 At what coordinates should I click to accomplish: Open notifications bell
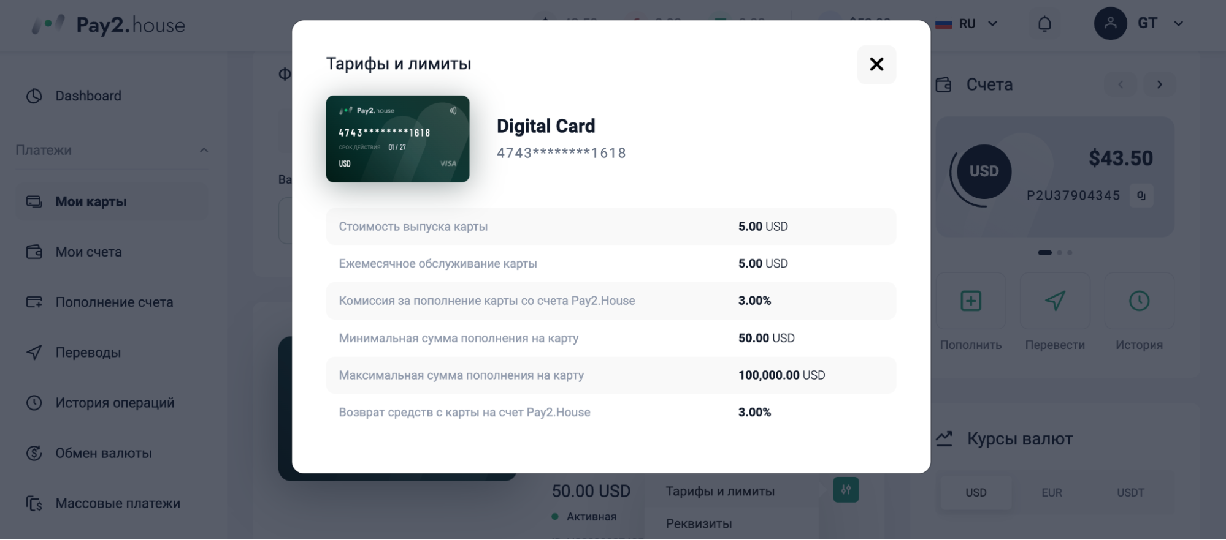(1044, 24)
